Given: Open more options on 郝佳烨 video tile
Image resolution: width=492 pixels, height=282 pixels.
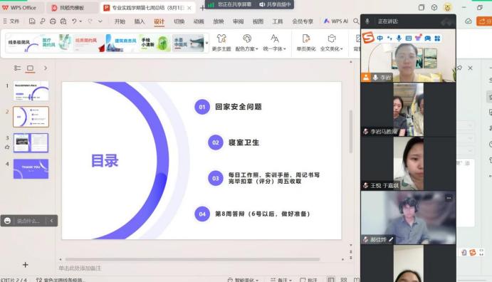Looking at the screenshot, I should tap(449, 198).
